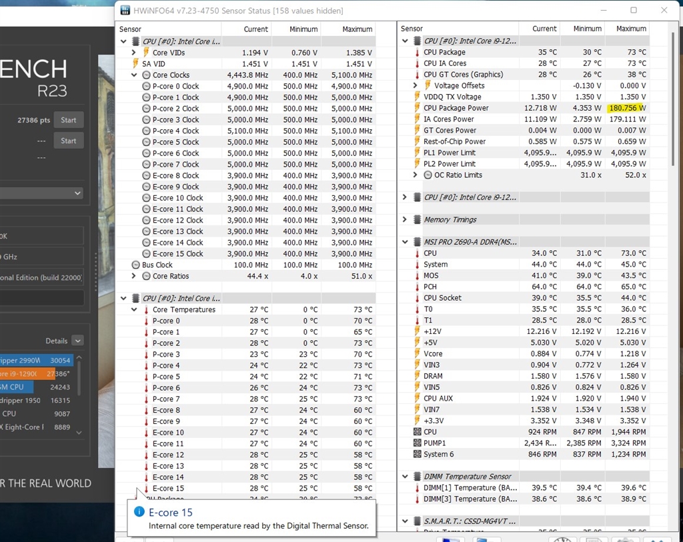Click the HWiNFO64 title bar app icon

click(x=125, y=11)
